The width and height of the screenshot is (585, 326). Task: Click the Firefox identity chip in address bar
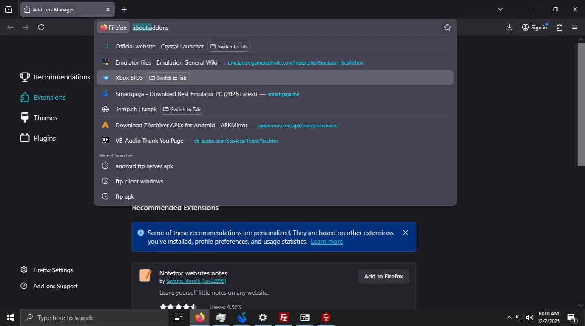[114, 28]
